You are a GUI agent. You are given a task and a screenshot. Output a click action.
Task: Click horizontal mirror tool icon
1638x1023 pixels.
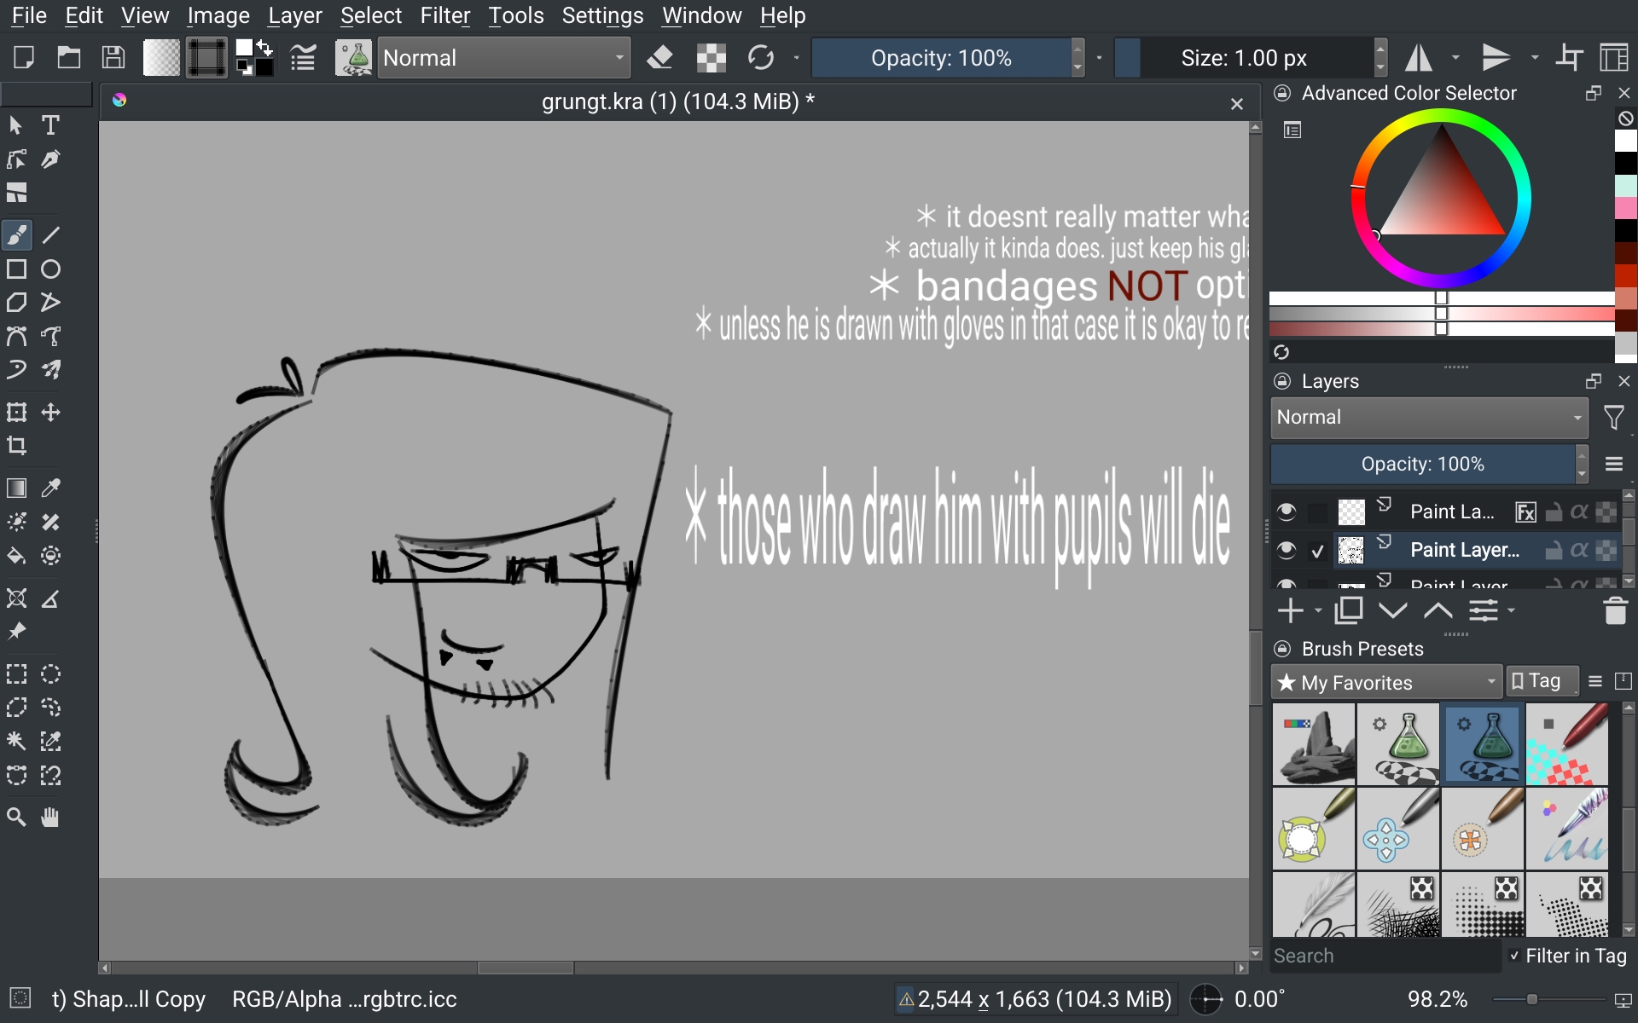point(1419,58)
